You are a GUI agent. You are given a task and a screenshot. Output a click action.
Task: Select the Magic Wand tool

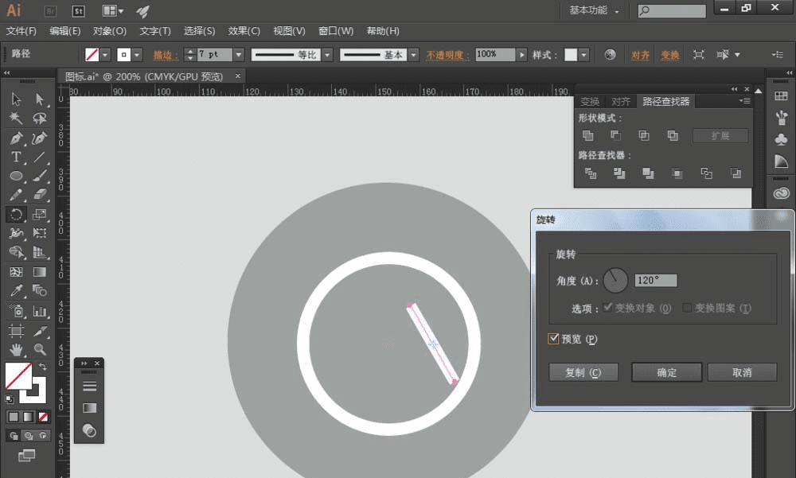[x=16, y=119]
